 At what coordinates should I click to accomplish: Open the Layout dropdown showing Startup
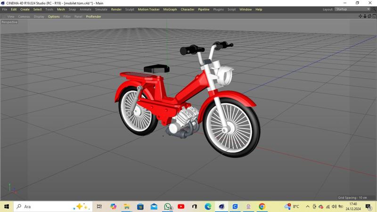pos(352,9)
